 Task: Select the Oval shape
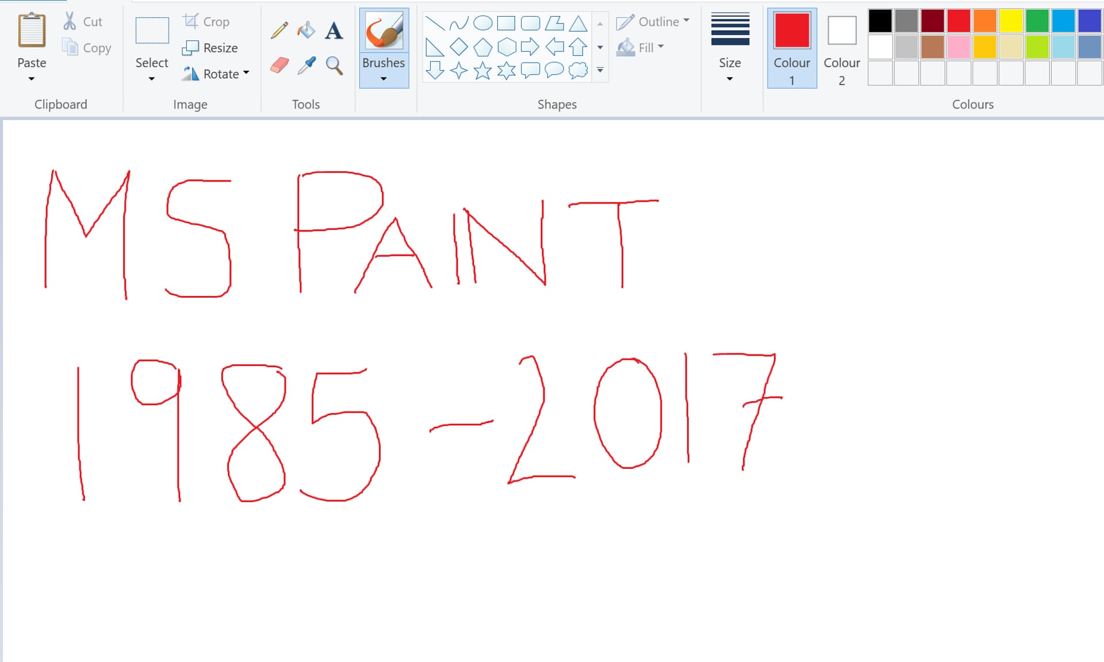point(482,23)
